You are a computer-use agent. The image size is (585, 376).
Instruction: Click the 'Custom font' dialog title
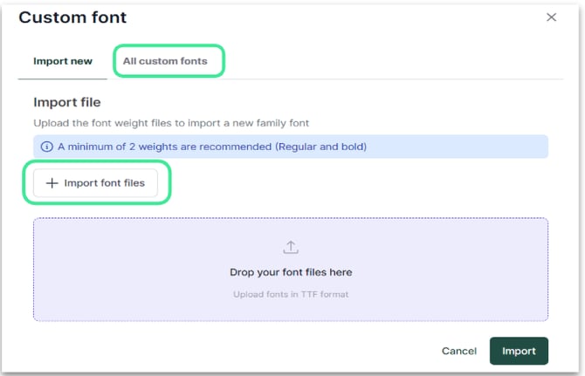[72, 17]
